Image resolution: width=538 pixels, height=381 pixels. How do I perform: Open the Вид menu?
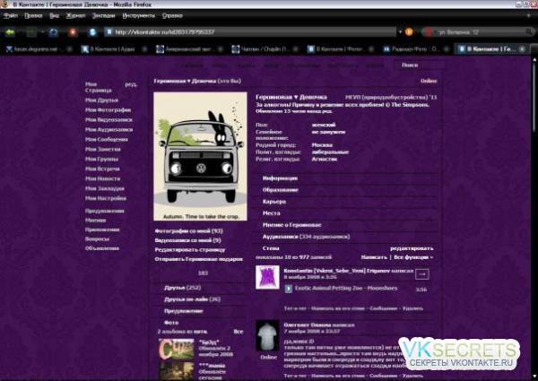click(x=54, y=15)
